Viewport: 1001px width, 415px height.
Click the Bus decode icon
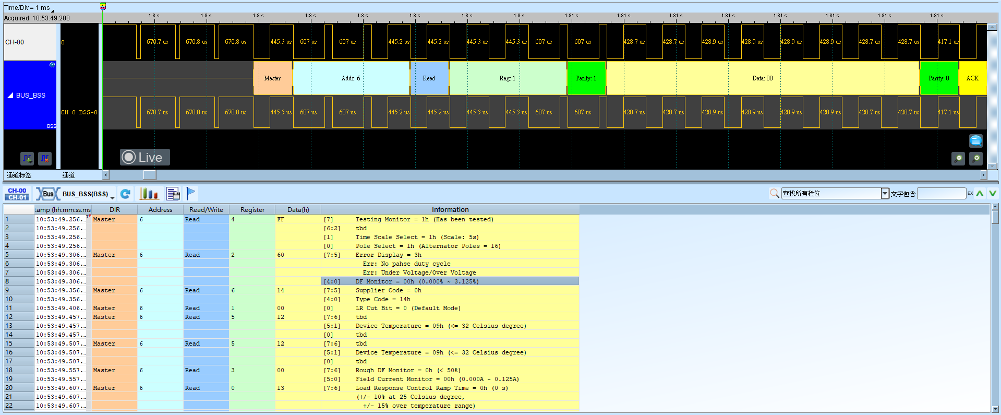click(x=47, y=194)
